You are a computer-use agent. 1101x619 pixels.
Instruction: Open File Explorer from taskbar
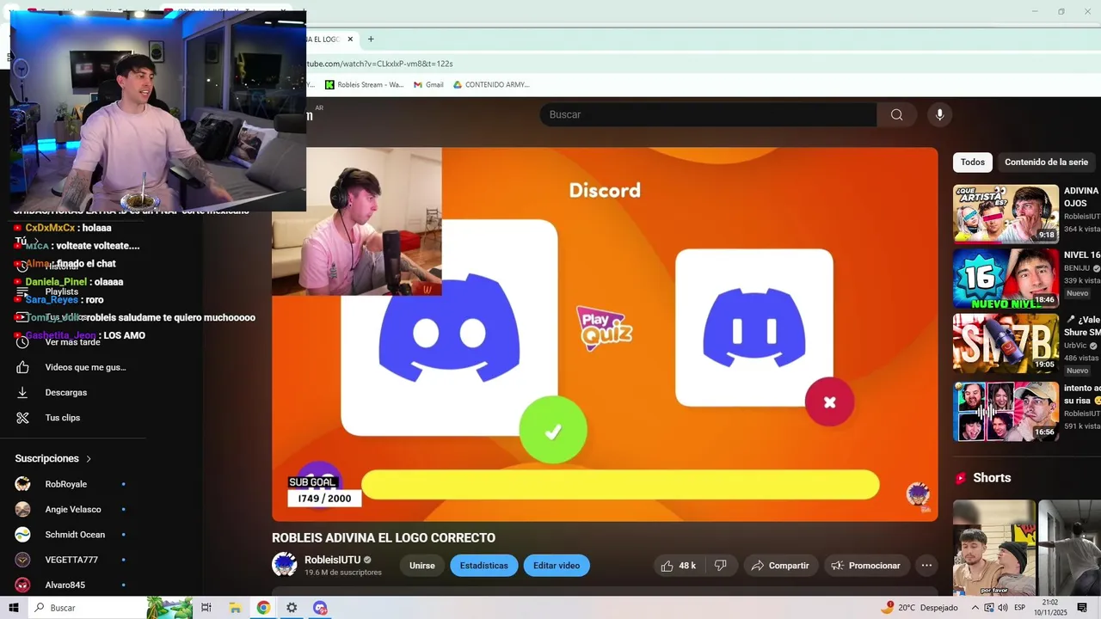coord(235,608)
